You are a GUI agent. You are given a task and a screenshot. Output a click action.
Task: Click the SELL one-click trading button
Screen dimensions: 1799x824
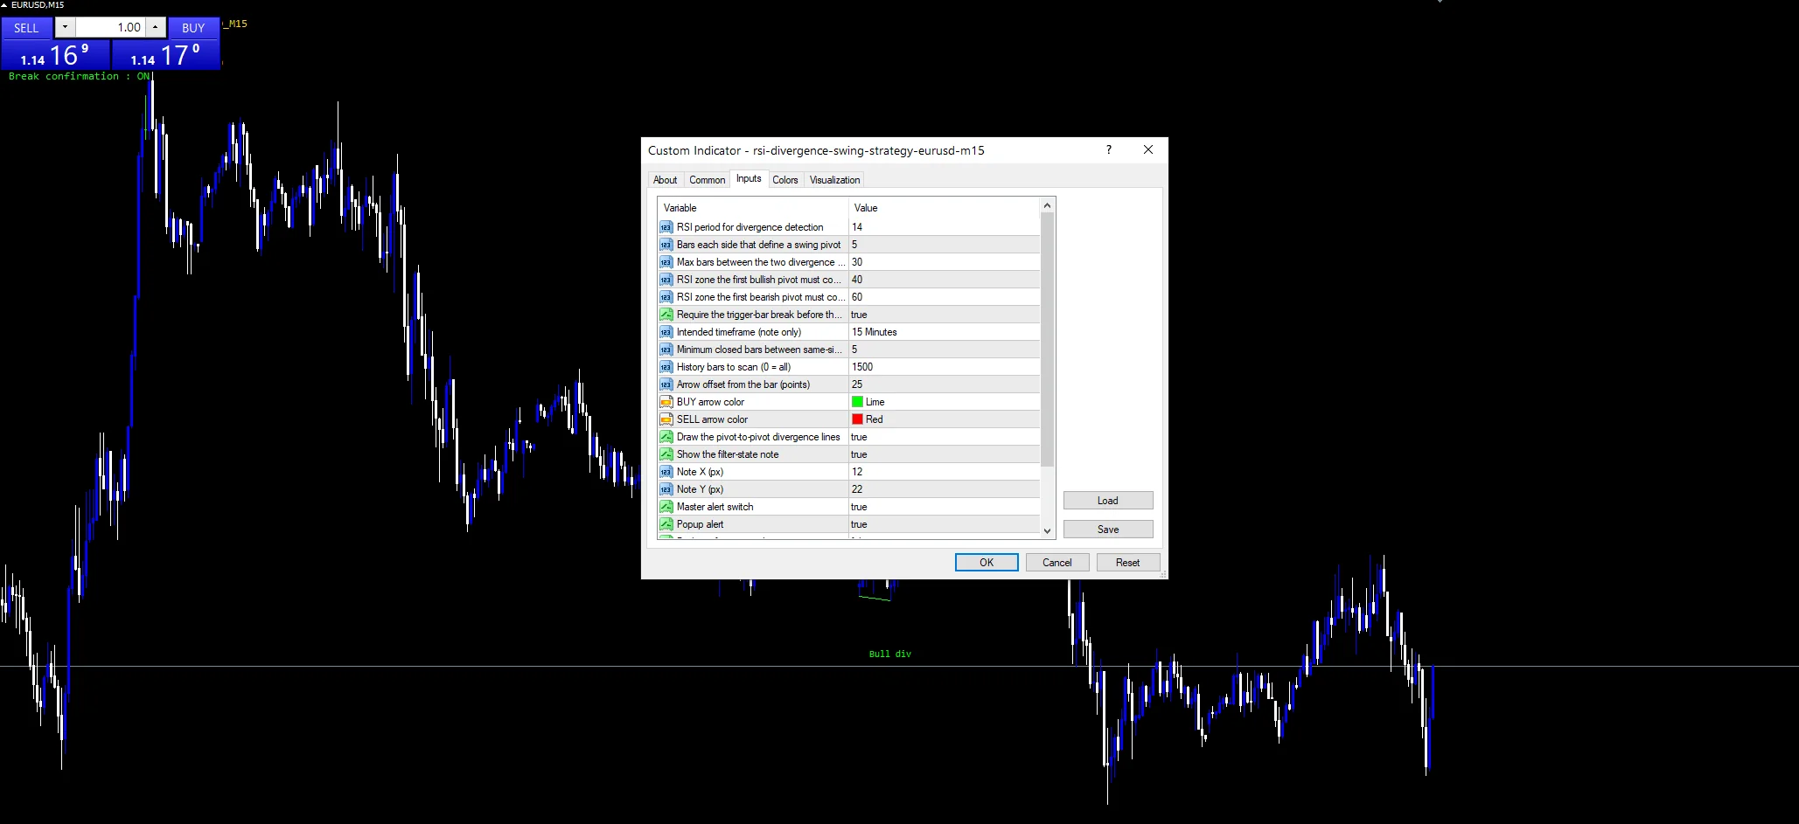26,28
